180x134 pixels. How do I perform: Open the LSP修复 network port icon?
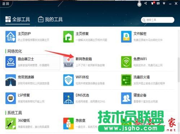[x=10, y=98]
